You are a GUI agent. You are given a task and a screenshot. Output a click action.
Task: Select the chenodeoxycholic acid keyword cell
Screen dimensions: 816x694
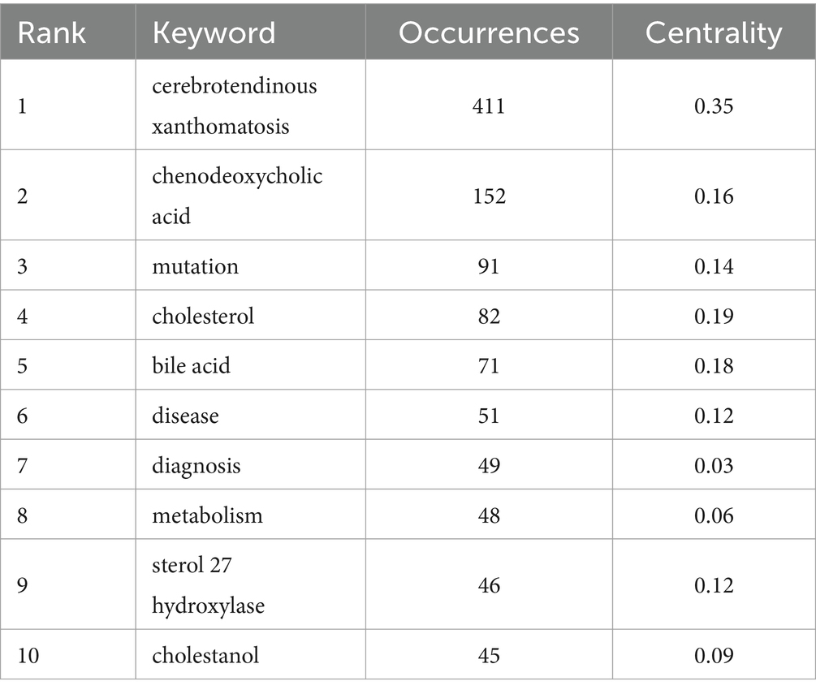point(251,195)
